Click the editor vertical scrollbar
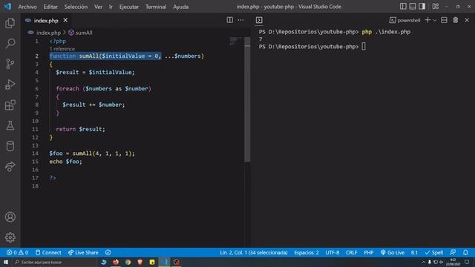The height and width of the screenshot is (267, 475). (247, 99)
